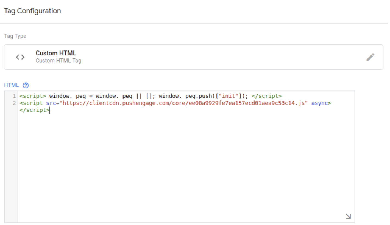Select the edit pencil on the tag type card
Viewport: 390px width, 225px height.
click(371, 57)
